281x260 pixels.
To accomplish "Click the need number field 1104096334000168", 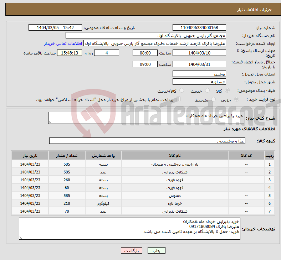I will 199,28.
